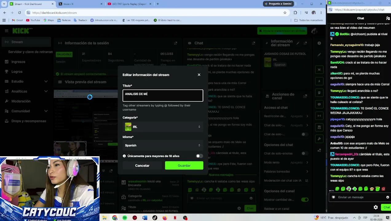Expand Restricción de... chat setting
Viewport: 391px width, 221px height.
click(x=286, y=116)
